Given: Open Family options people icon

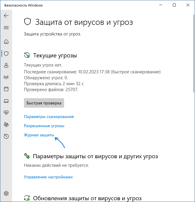Looking at the screenshot, I should point(6,125).
